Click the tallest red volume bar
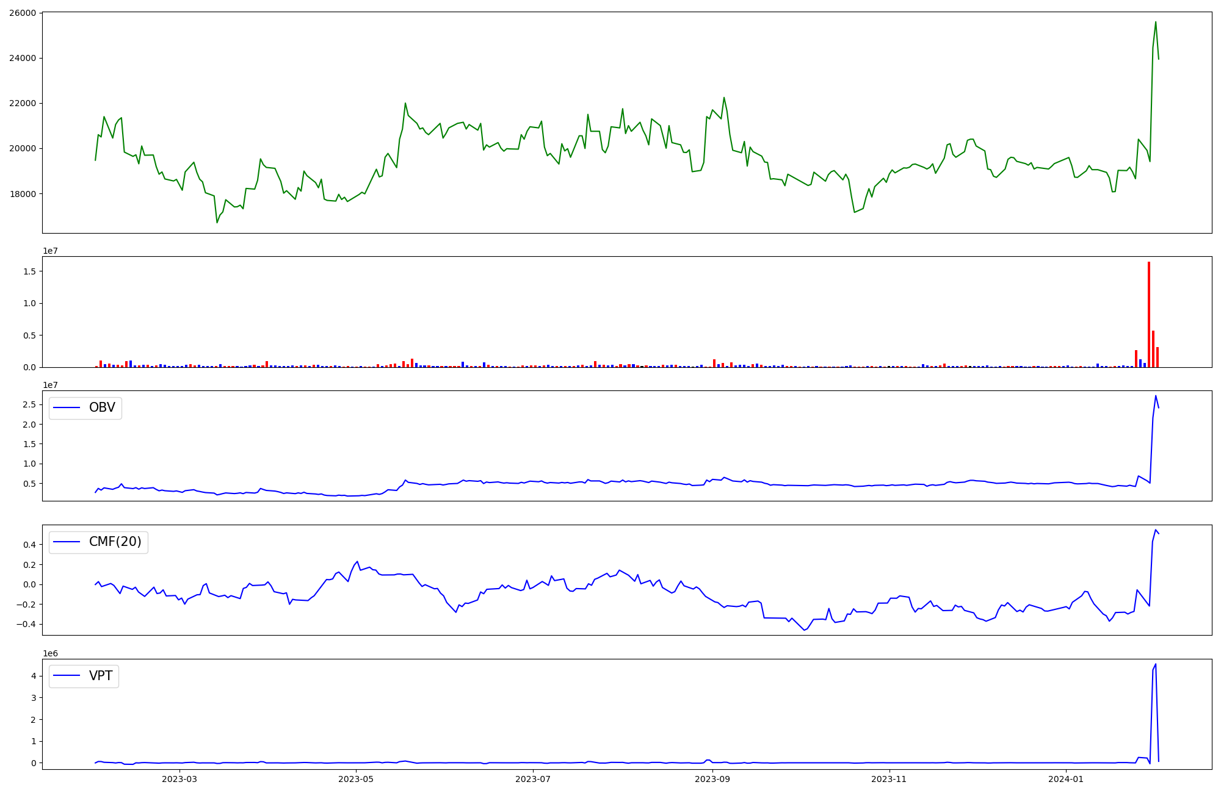 [1149, 314]
